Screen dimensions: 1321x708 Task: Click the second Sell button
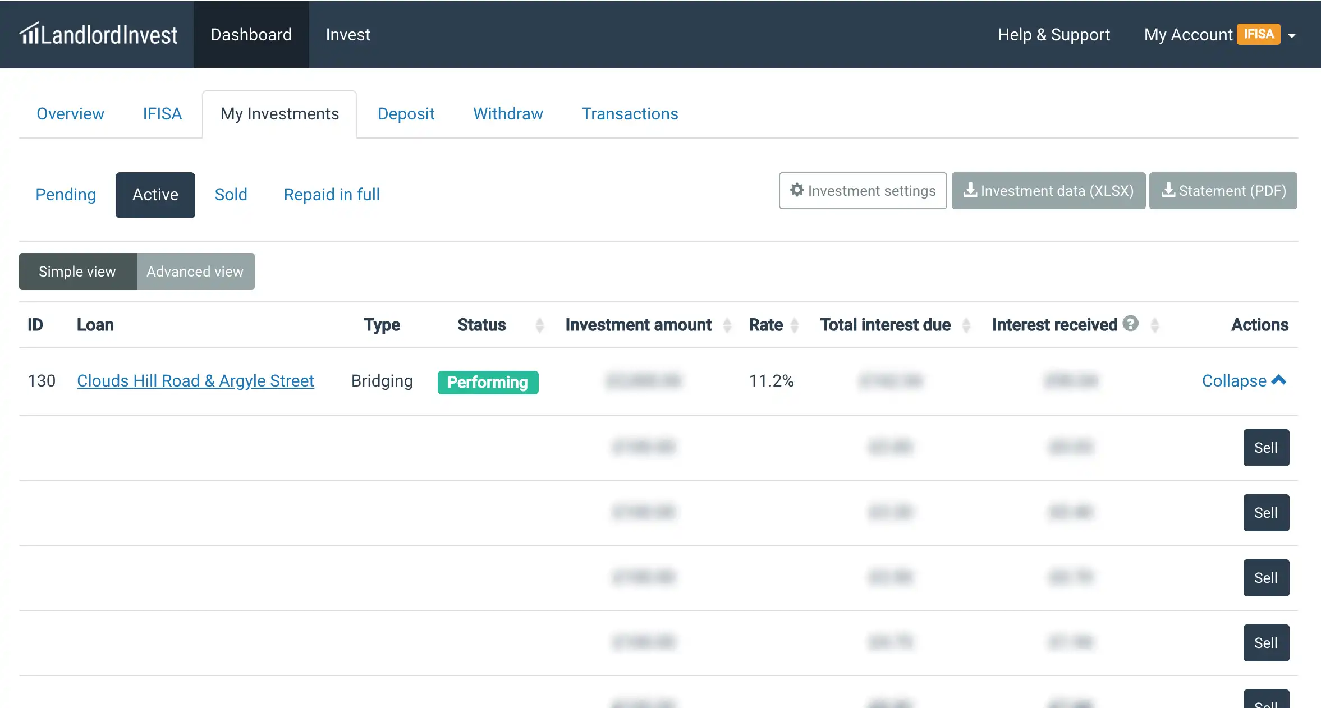tap(1266, 513)
